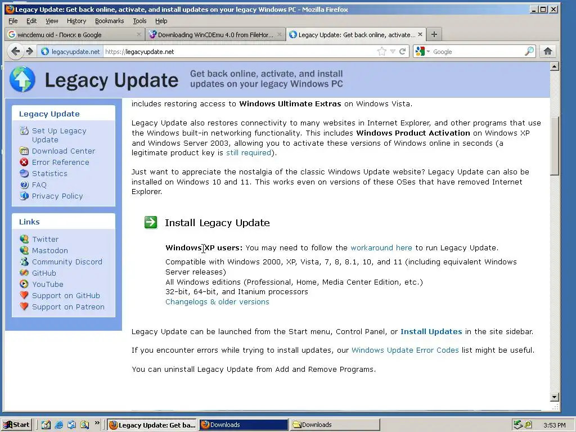The height and width of the screenshot is (432, 576).
Task: Click the legacyupdate.net site identity icon
Action: (x=45, y=52)
